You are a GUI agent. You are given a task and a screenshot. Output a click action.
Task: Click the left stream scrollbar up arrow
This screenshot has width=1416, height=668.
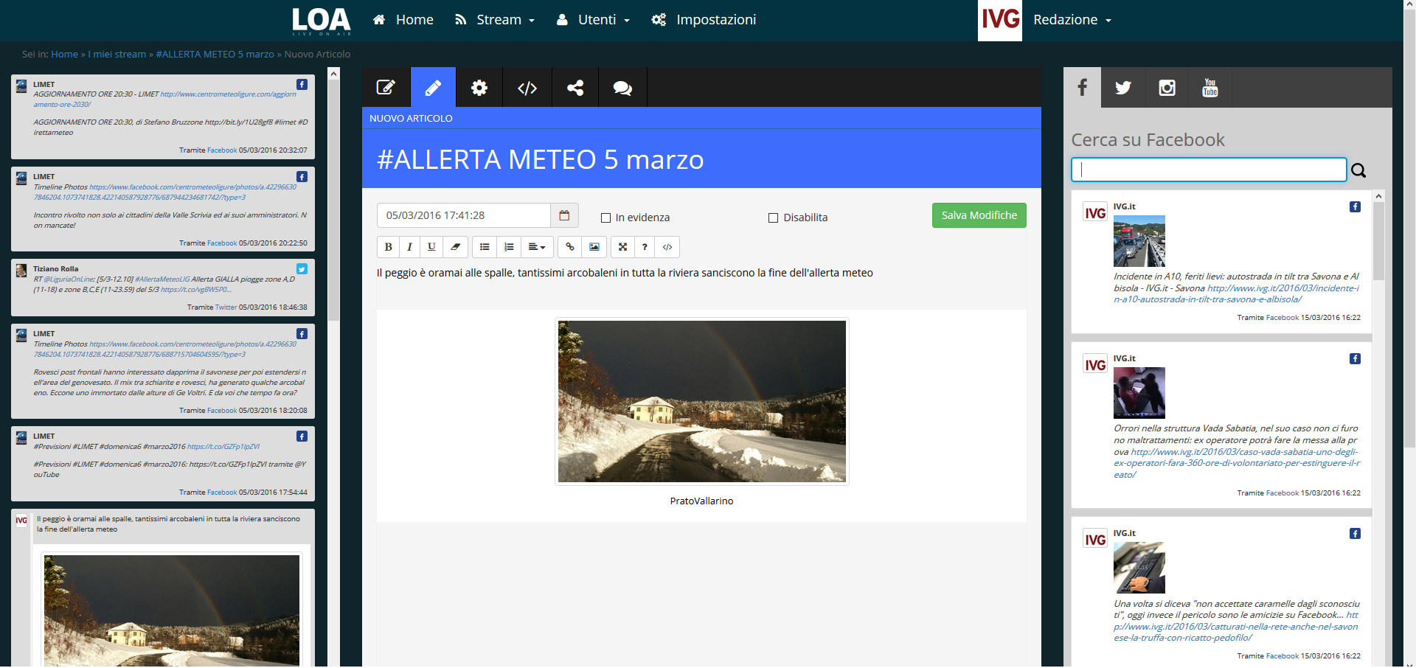pyautogui.click(x=333, y=74)
